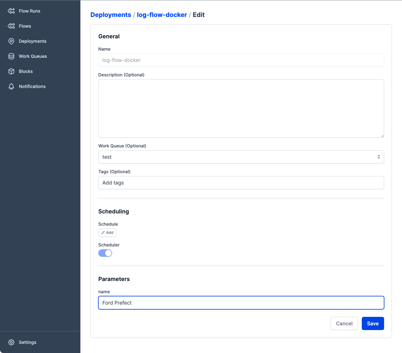The width and height of the screenshot is (402, 353).
Task: Click the Deployments pin icon
Action: [11, 41]
